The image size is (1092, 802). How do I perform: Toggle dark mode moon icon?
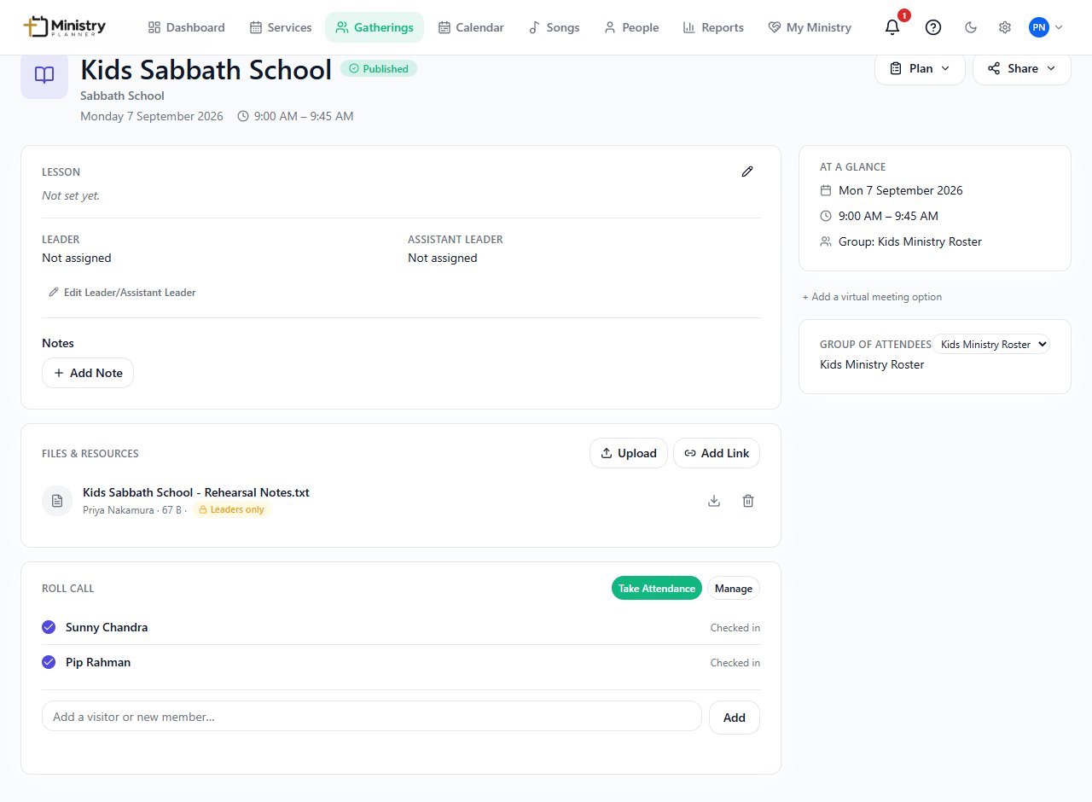click(971, 27)
